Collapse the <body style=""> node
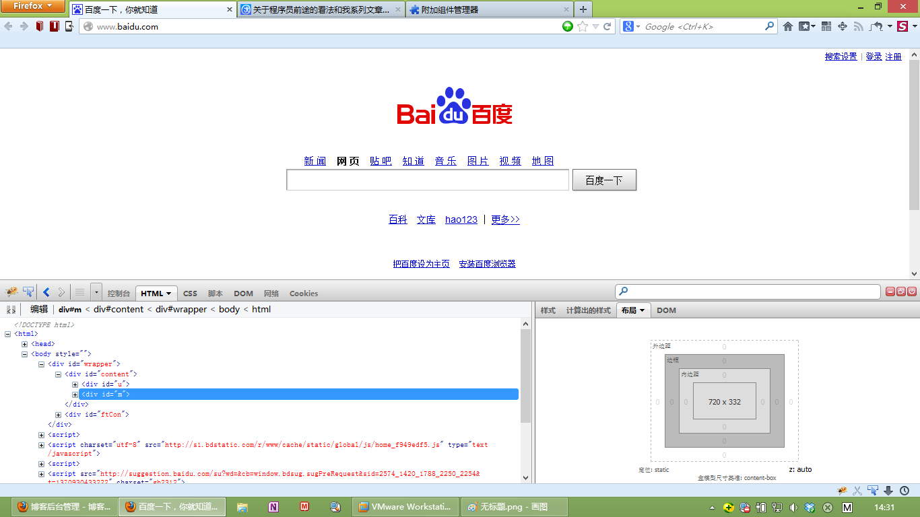This screenshot has width=920, height=517. [25, 354]
